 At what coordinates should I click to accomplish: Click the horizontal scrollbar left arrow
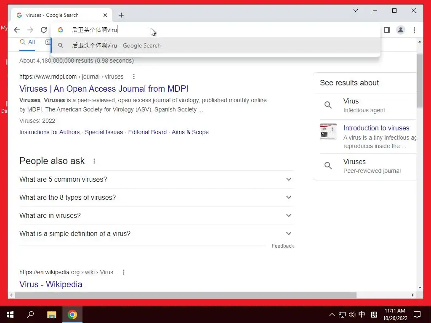click(11, 295)
